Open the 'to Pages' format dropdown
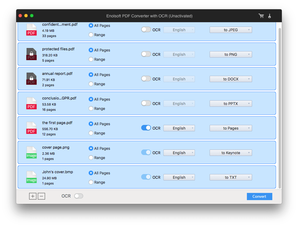 pos(231,128)
